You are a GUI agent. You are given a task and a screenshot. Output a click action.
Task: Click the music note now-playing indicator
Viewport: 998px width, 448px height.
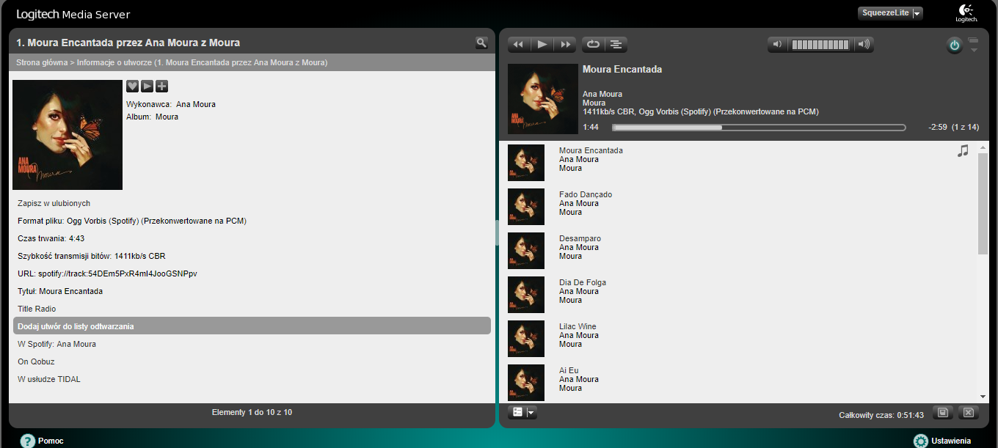point(963,150)
